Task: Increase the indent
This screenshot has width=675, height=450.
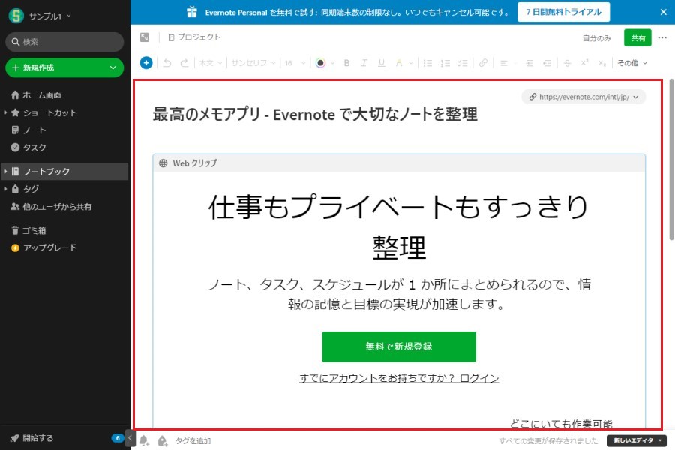Action: [x=529, y=63]
